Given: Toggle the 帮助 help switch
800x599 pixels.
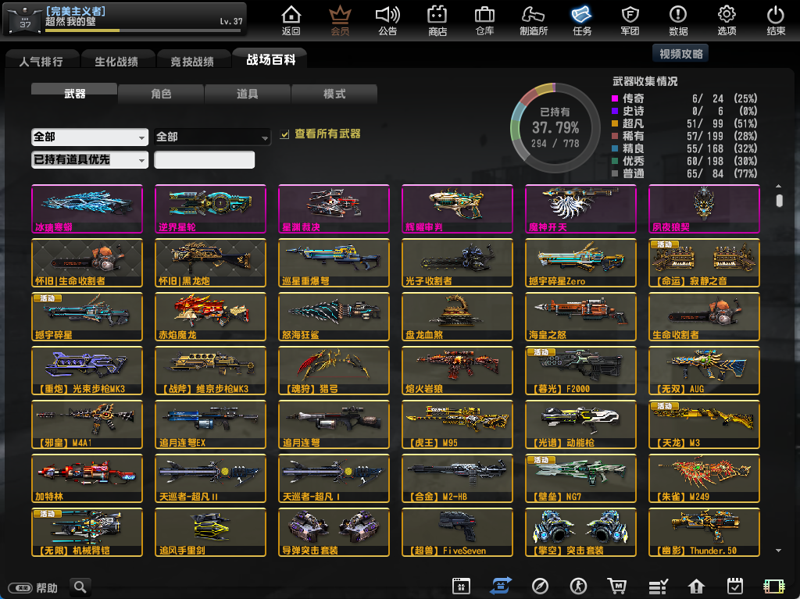Looking at the screenshot, I should click(x=22, y=588).
